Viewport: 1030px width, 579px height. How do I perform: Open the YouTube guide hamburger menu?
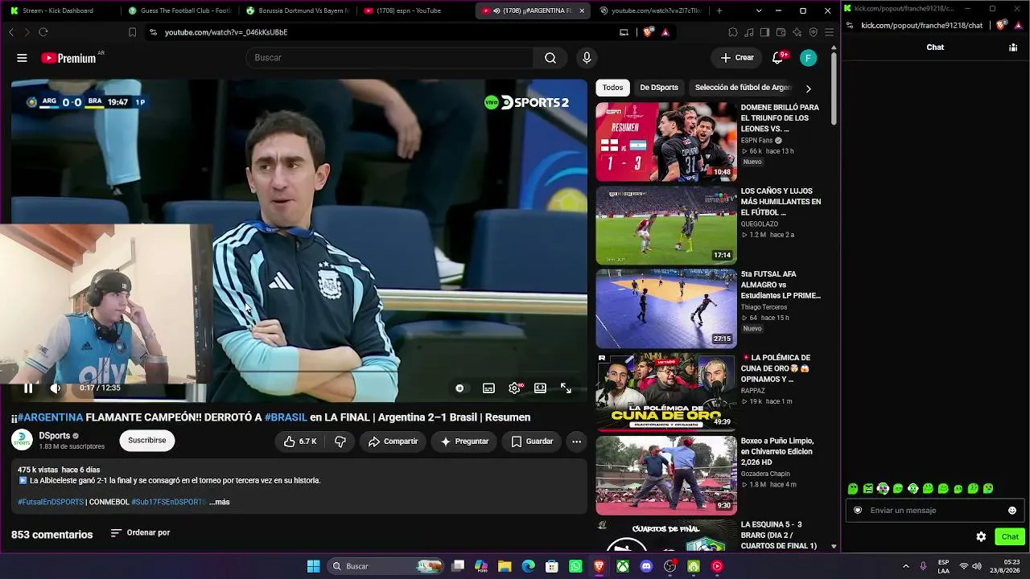click(x=22, y=58)
